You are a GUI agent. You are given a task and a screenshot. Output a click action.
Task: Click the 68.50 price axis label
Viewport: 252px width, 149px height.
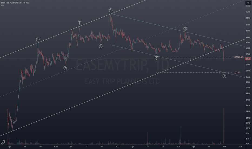pos(248,18)
